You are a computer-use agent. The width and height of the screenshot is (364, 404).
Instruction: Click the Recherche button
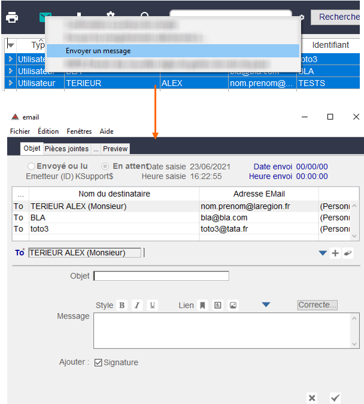coord(336,17)
